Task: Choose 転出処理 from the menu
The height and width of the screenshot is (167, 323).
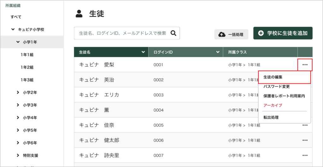Action: 271,117
